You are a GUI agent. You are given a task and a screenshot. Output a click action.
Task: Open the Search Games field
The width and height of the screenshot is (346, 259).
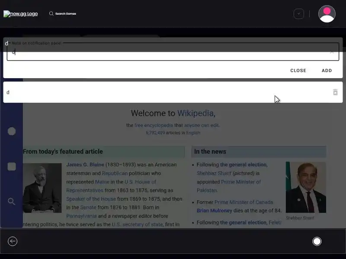(x=66, y=14)
